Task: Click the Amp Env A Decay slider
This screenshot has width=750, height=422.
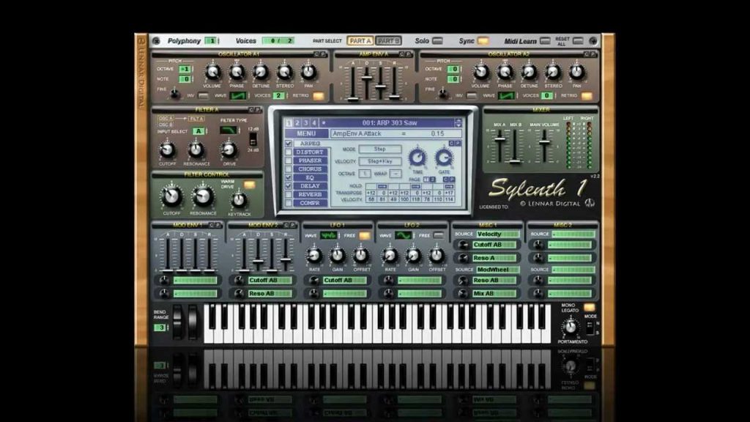Action: pyautogui.click(x=367, y=76)
